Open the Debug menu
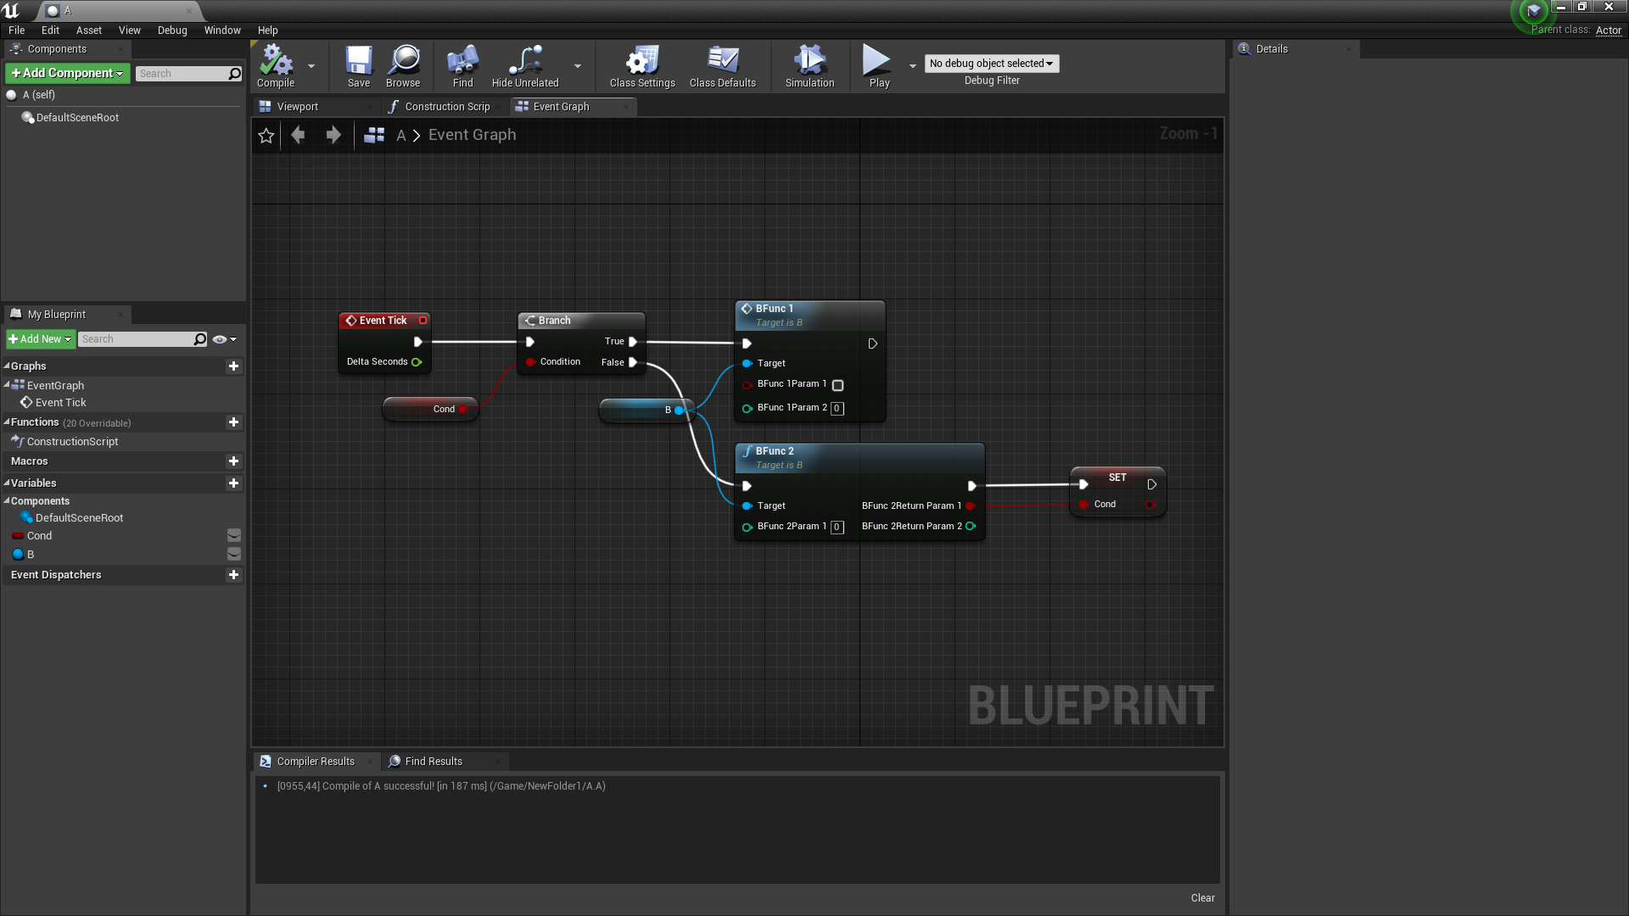The width and height of the screenshot is (1629, 916). coord(172,30)
